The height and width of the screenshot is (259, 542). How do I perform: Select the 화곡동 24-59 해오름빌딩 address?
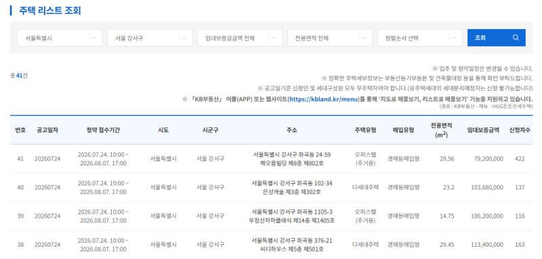click(x=292, y=159)
